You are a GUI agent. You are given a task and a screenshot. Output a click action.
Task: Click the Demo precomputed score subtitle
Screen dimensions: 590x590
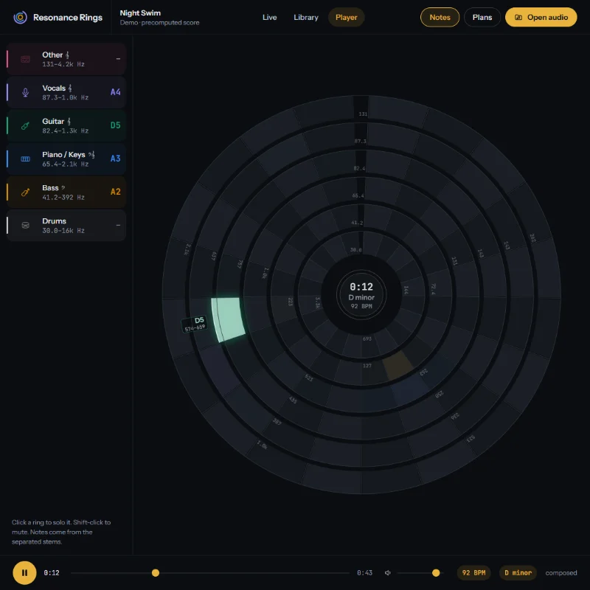(159, 23)
